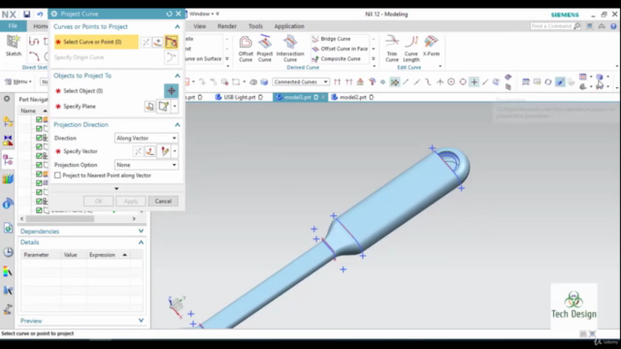Enable Project to Nearest Point along Vector
Viewport: 621px width, 349px height.
point(58,175)
